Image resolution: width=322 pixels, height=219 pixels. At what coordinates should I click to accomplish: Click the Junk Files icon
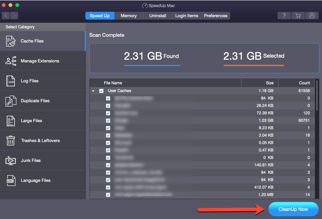point(11,160)
